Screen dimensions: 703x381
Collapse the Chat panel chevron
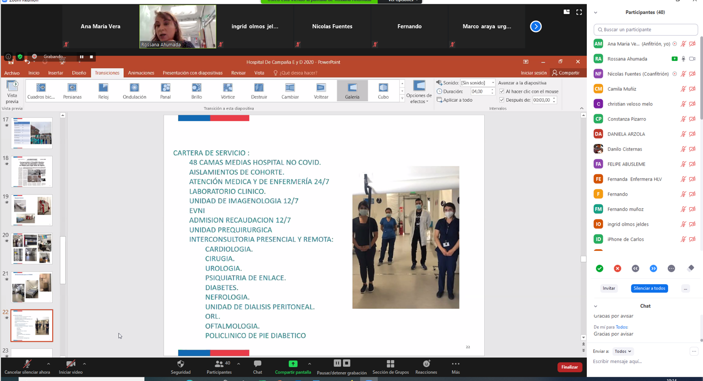point(596,306)
